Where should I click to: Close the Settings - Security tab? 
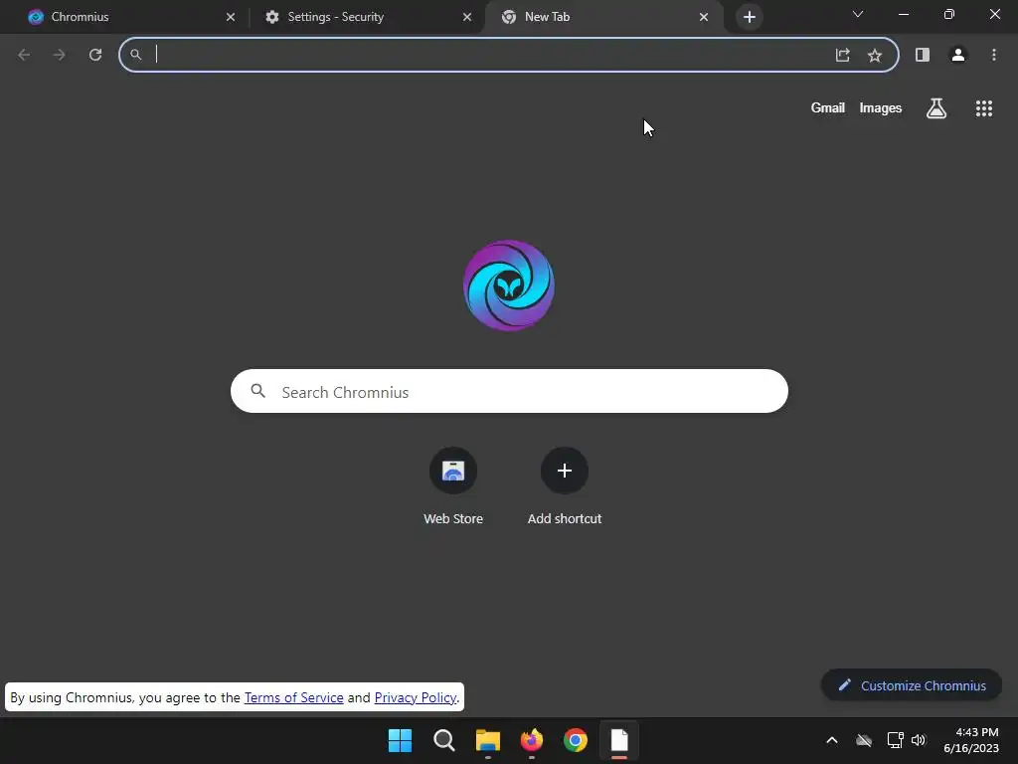(467, 17)
